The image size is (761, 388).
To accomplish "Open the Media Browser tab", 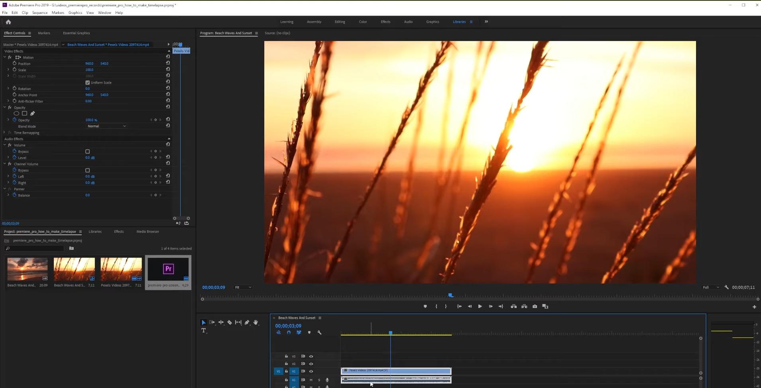I will coord(148,232).
